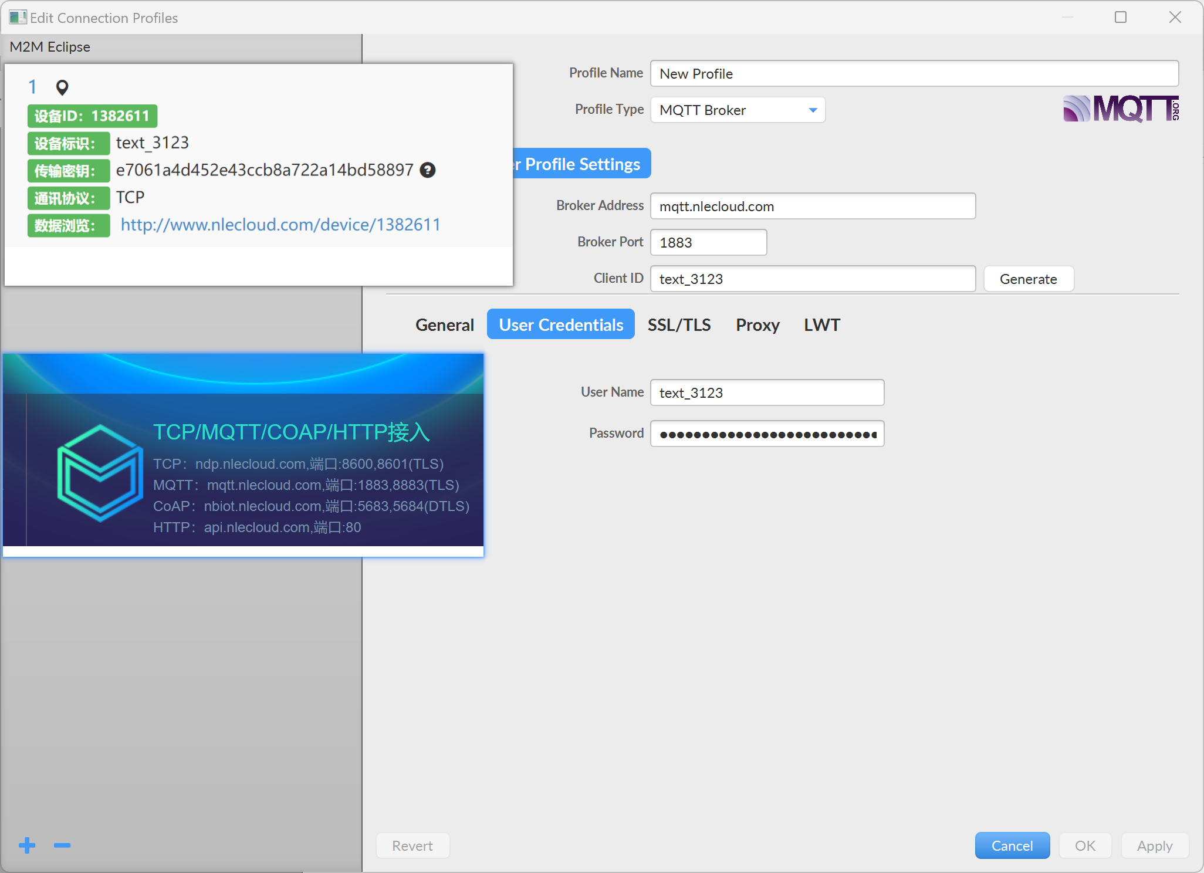Open the Profile Type dropdown arrow

(813, 110)
